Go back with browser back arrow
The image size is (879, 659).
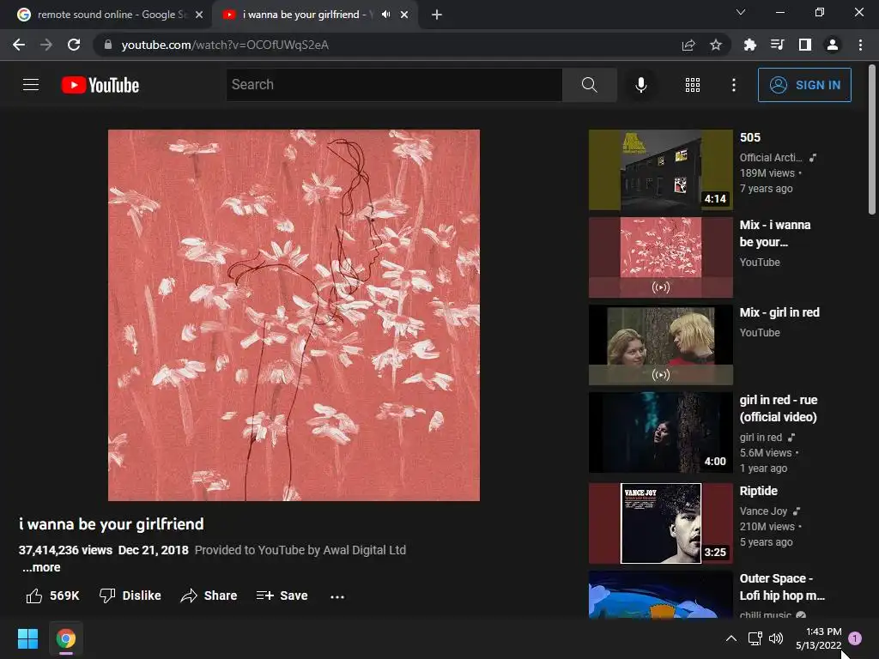coord(19,45)
